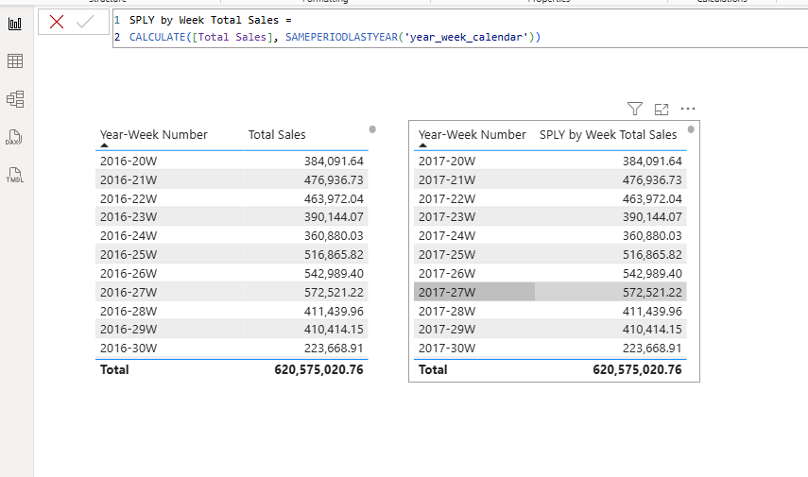Cancel formula edit with red X
The height and width of the screenshot is (477, 808).
tap(56, 22)
